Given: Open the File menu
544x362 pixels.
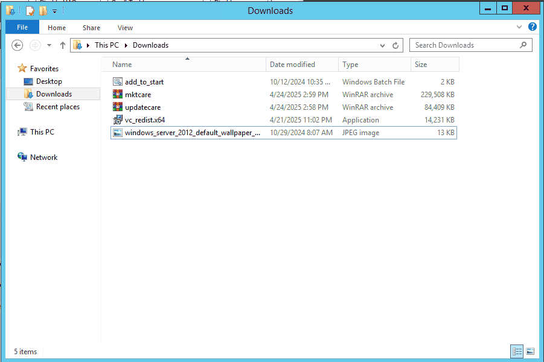Looking at the screenshot, I should click(22, 27).
